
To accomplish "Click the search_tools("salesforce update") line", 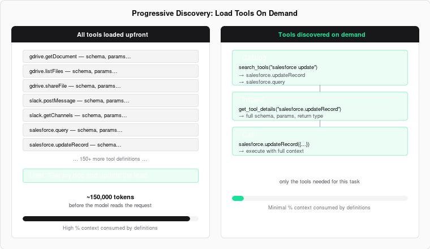I will (278, 67).
